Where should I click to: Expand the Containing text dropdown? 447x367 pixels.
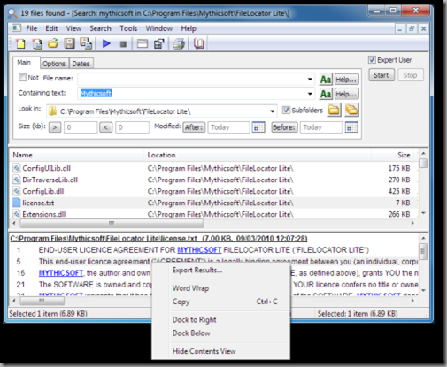[x=310, y=94]
